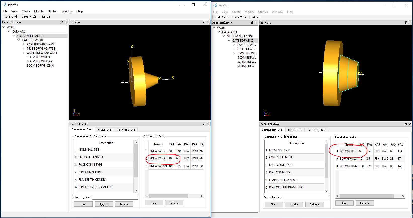413x218 pixels.
Task: Expand the truncated PASE BDFWB... node in the inactive window
Action: (x=234, y=45)
